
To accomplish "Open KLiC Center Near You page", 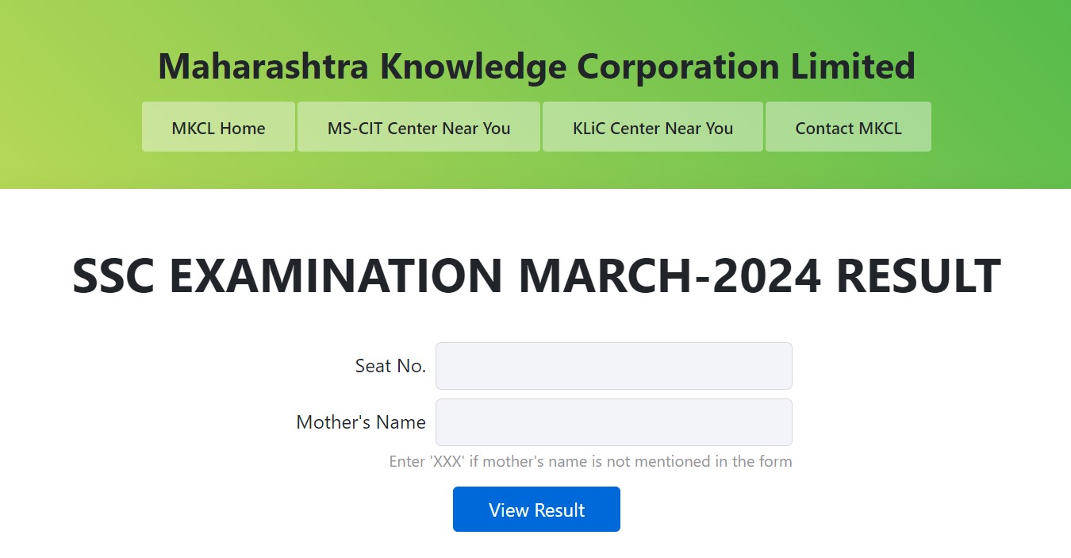I will (652, 127).
